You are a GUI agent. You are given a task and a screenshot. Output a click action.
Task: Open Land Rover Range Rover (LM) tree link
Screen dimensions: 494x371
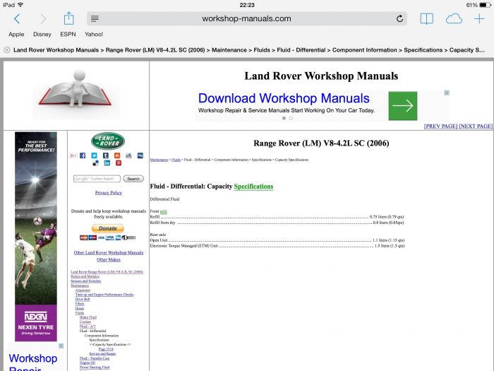tap(107, 271)
